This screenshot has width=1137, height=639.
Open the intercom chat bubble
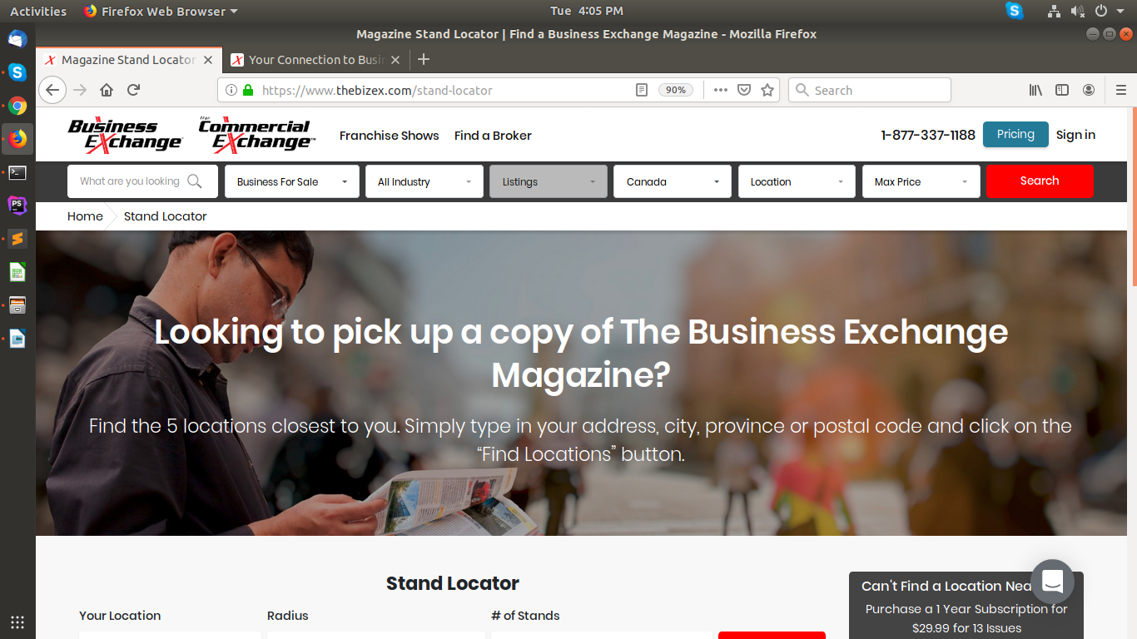[1052, 582]
